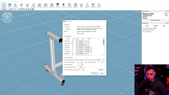Select the Minimal BOM scope option
Image resolution: width=169 pixels, height=95 pixels.
(65, 27)
